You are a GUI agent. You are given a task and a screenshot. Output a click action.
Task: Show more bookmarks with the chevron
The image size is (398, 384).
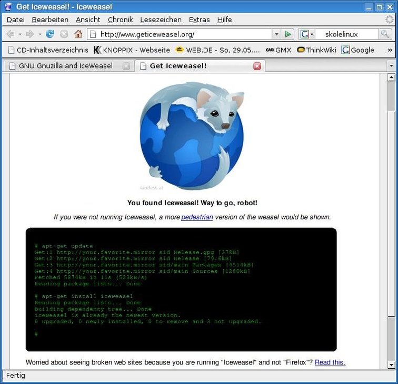[390, 50]
